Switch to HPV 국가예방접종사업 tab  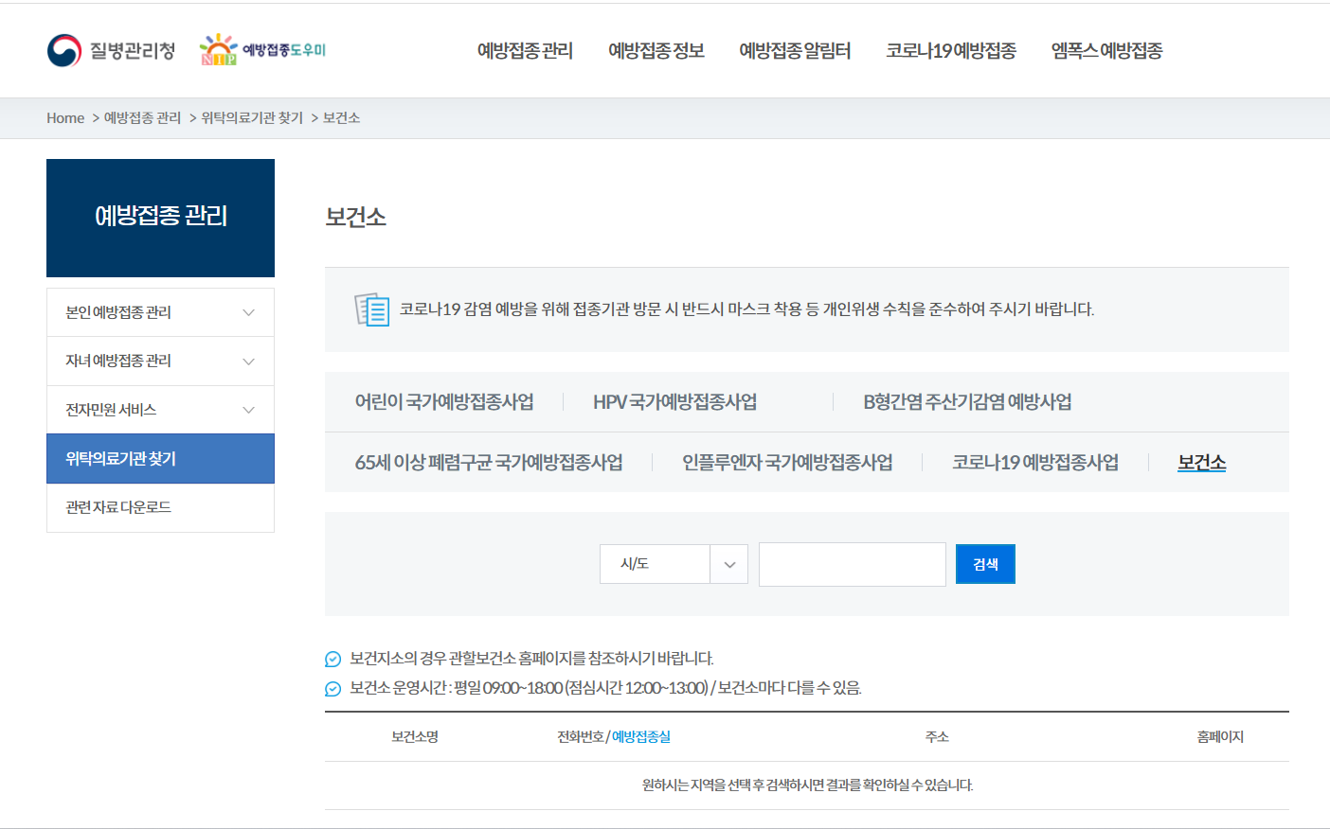(674, 402)
